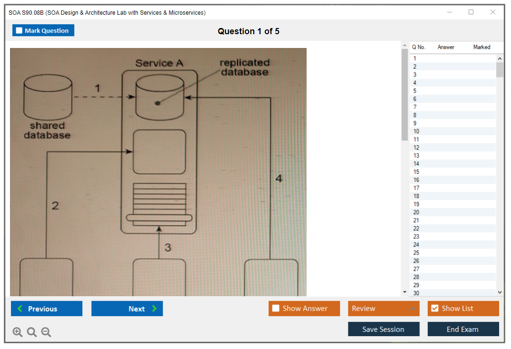Enable the Show Answer checkbox

(276, 309)
